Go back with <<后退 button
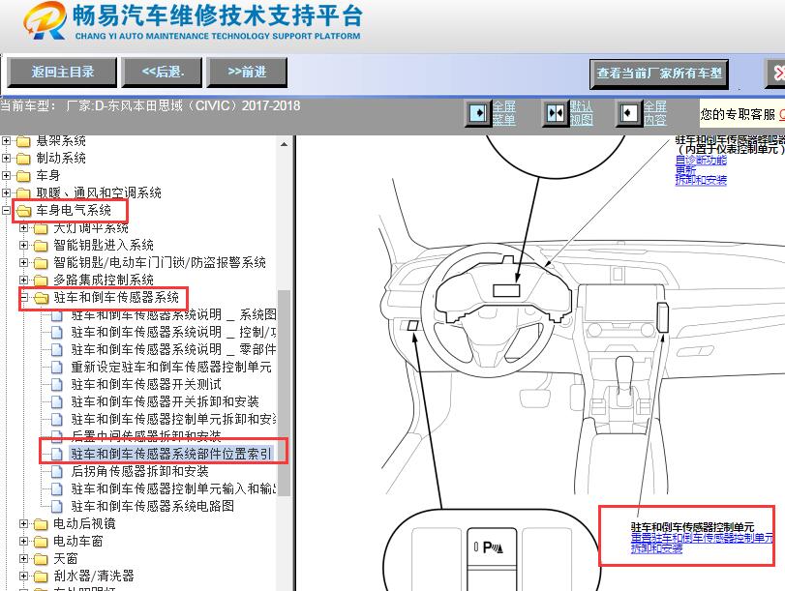Image resolution: width=785 pixels, height=591 pixels. 163,72
